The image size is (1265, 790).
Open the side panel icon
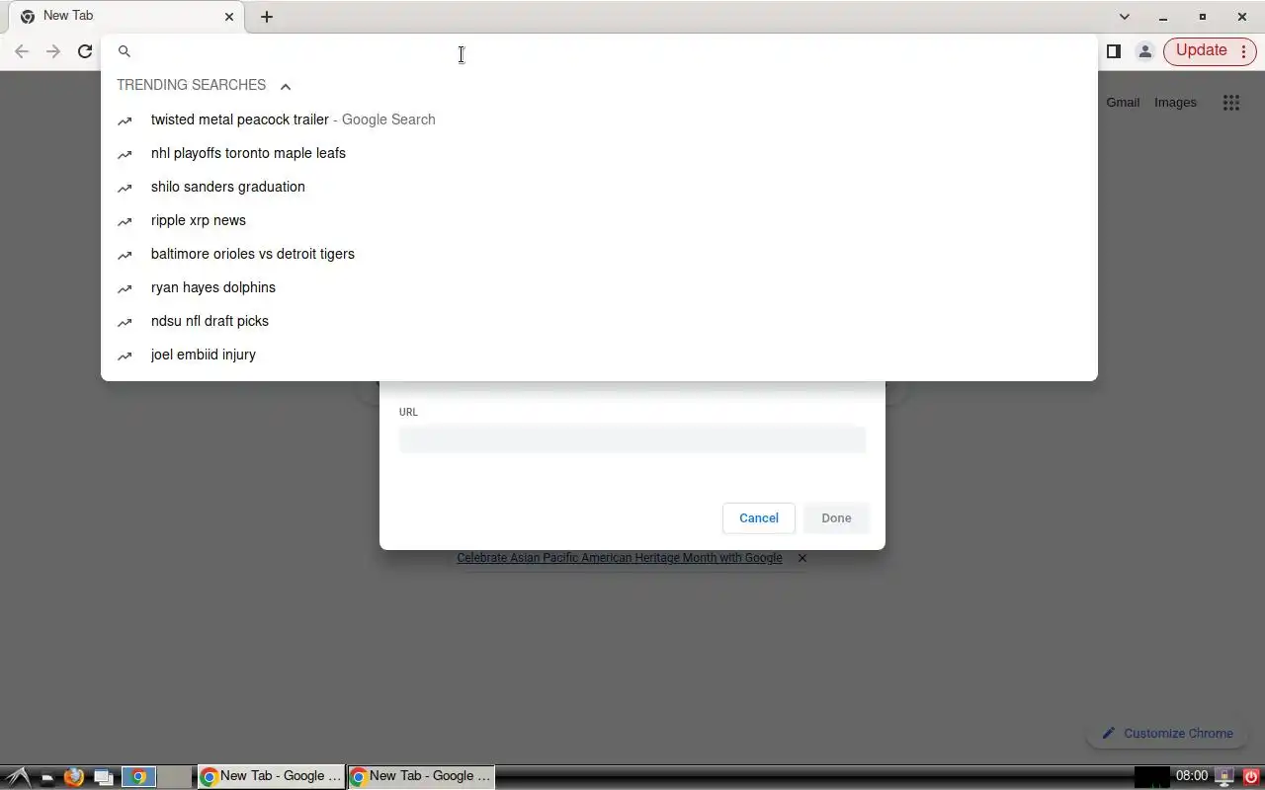[x=1113, y=51]
